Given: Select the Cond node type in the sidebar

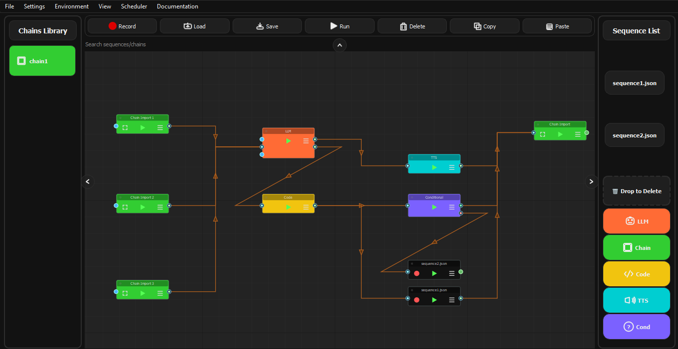Looking at the screenshot, I should click(636, 327).
